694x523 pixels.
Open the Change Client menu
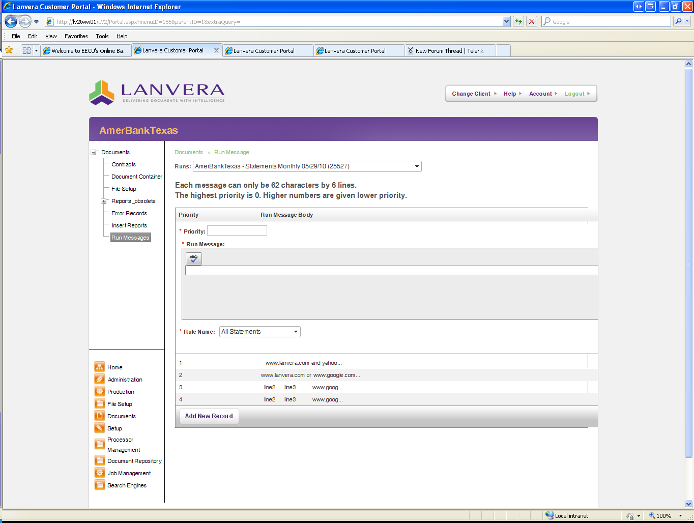474,94
